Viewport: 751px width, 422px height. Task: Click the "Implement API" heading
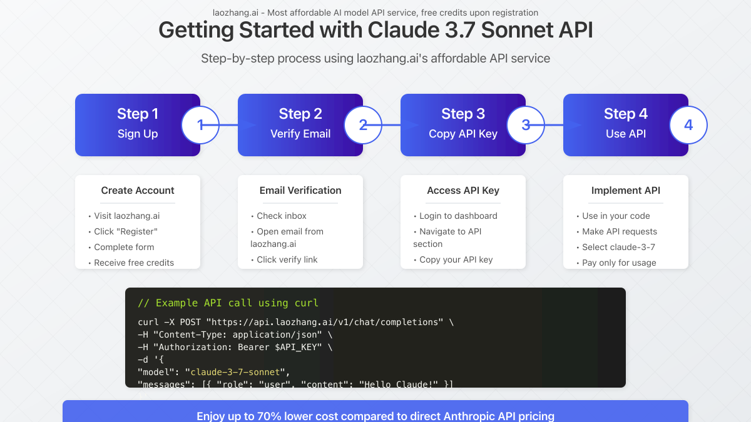[x=626, y=191]
